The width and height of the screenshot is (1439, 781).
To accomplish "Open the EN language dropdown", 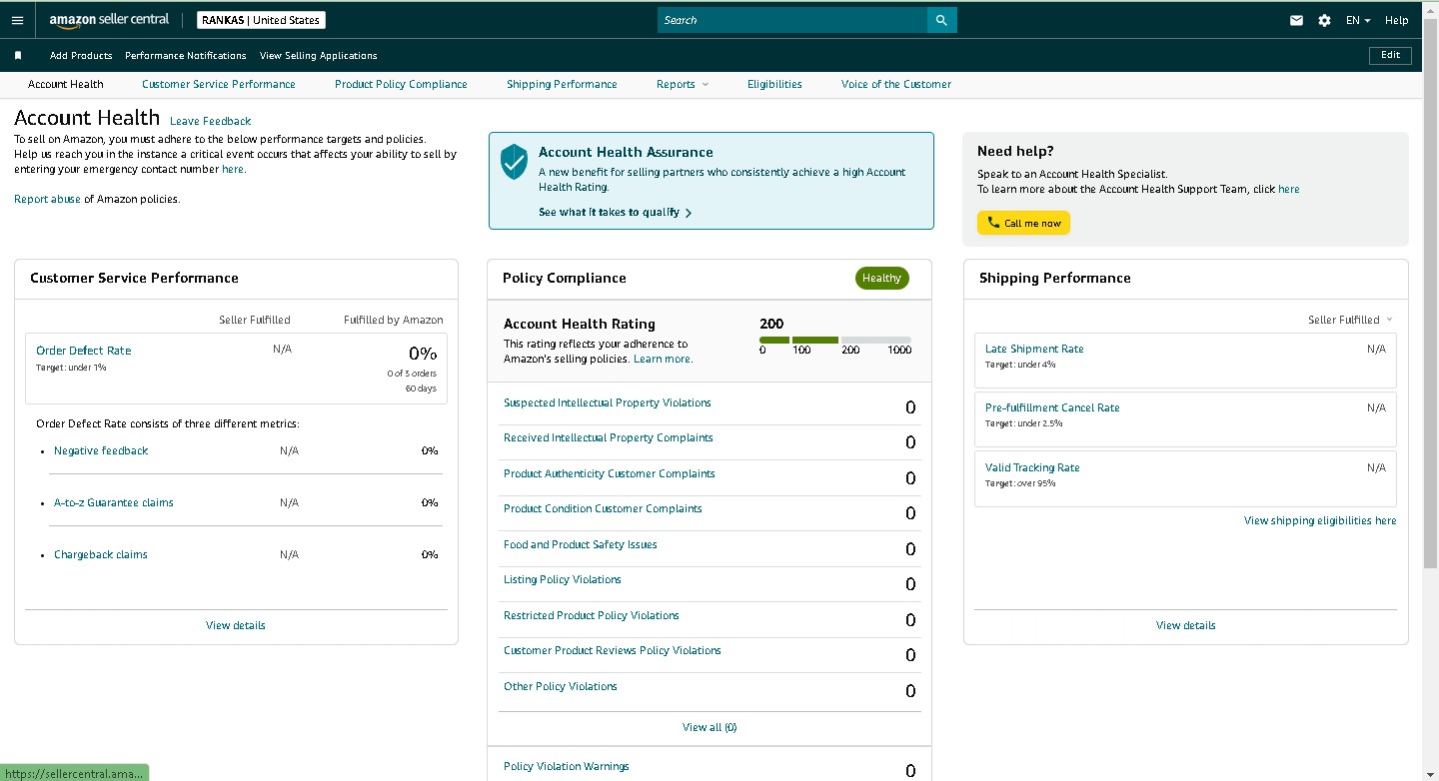I will (x=1358, y=20).
